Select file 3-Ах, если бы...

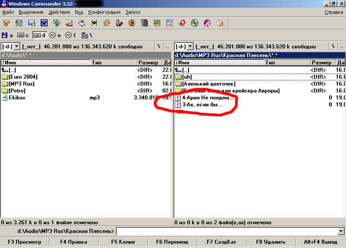(260, 105)
